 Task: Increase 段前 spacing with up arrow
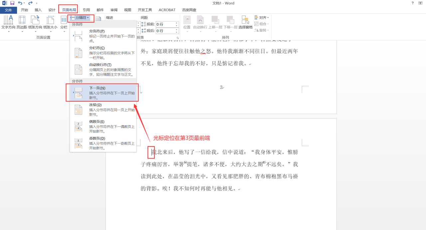click(177, 23)
